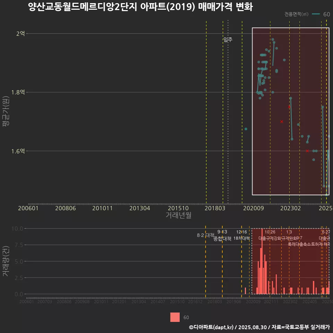Click the 평균가(원) y-axis title

pyautogui.click(x=6, y=111)
